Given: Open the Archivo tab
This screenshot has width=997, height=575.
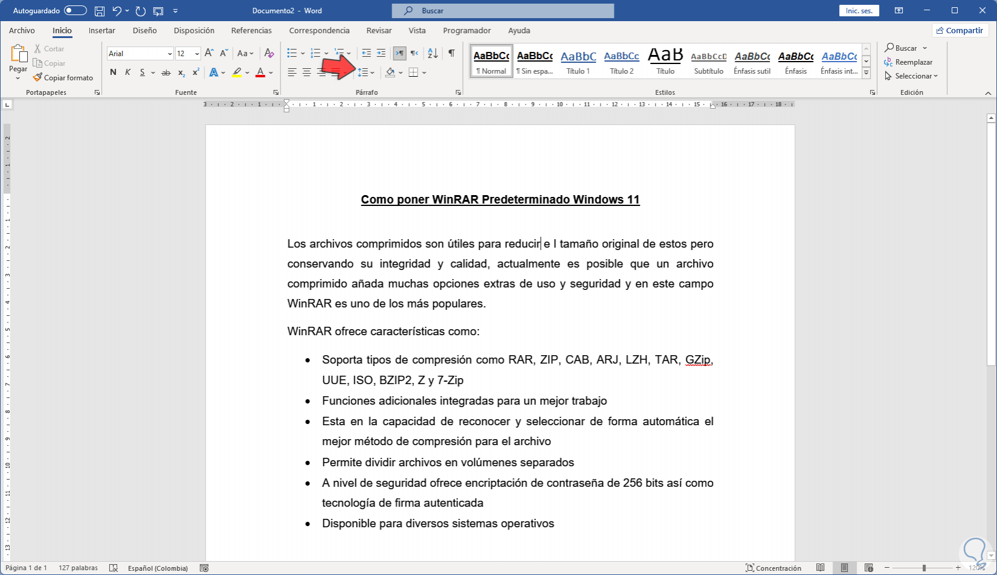Looking at the screenshot, I should coord(22,30).
